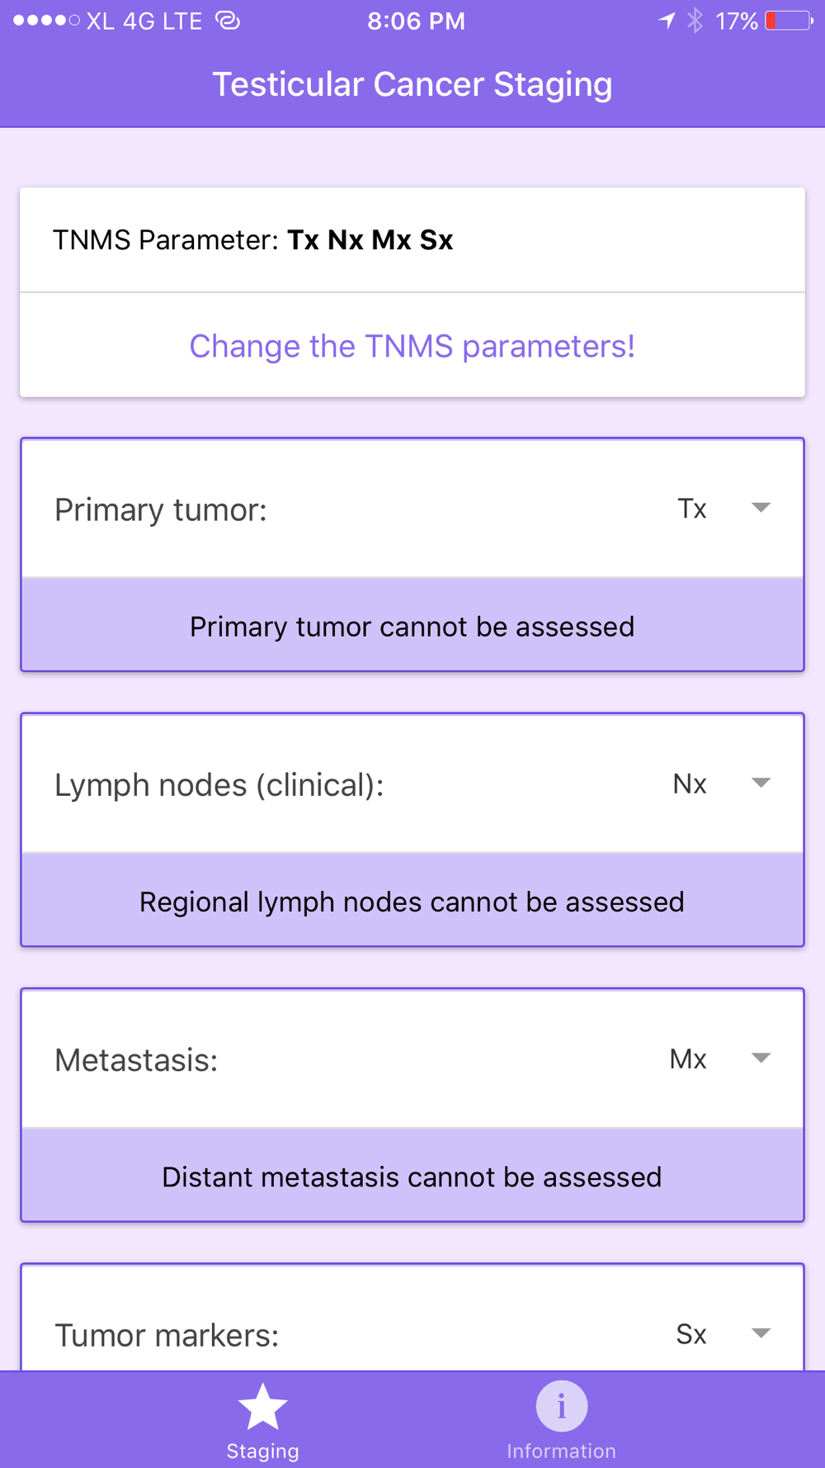
Task: Tap the signal strength dots
Action: [x=46, y=21]
